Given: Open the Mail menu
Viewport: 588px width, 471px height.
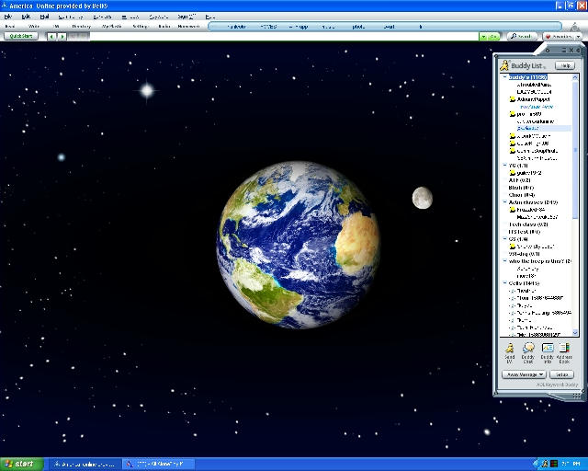Looking at the screenshot, I should tap(44, 17).
